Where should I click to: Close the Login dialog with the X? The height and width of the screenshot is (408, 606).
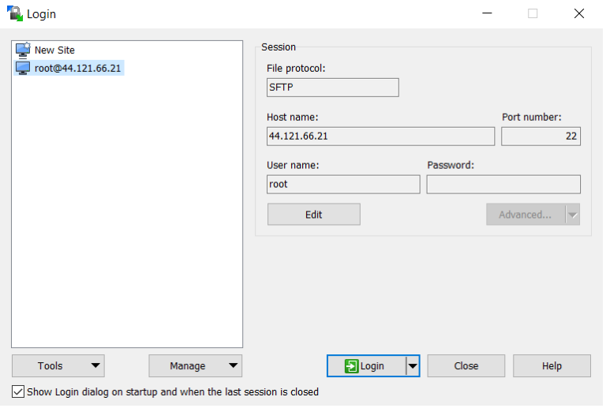click(579, 13)
